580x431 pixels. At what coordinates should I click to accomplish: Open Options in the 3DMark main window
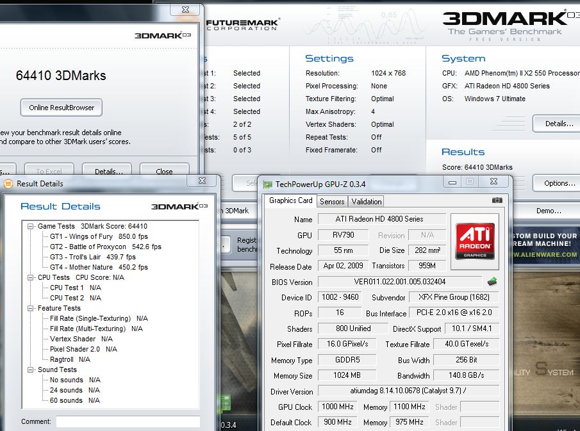click(556, 183)
